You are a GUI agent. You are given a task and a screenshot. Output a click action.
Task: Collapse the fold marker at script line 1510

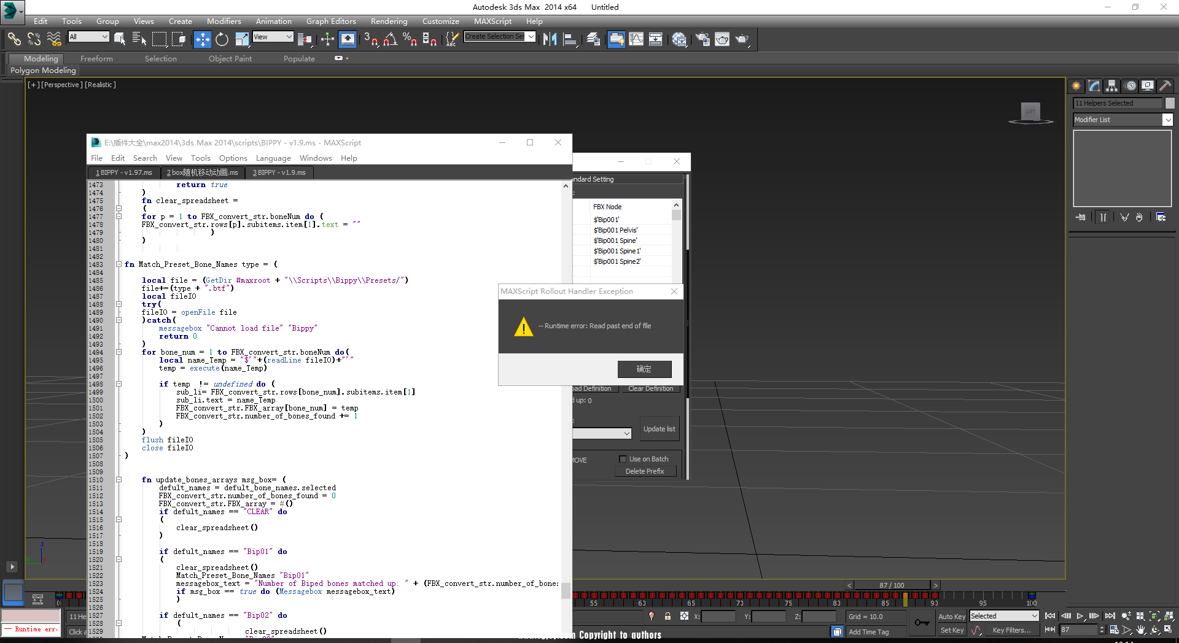tap(119, 480)
